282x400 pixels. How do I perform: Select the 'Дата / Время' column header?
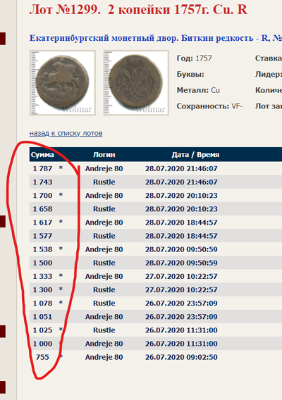[x=195, y=155]
